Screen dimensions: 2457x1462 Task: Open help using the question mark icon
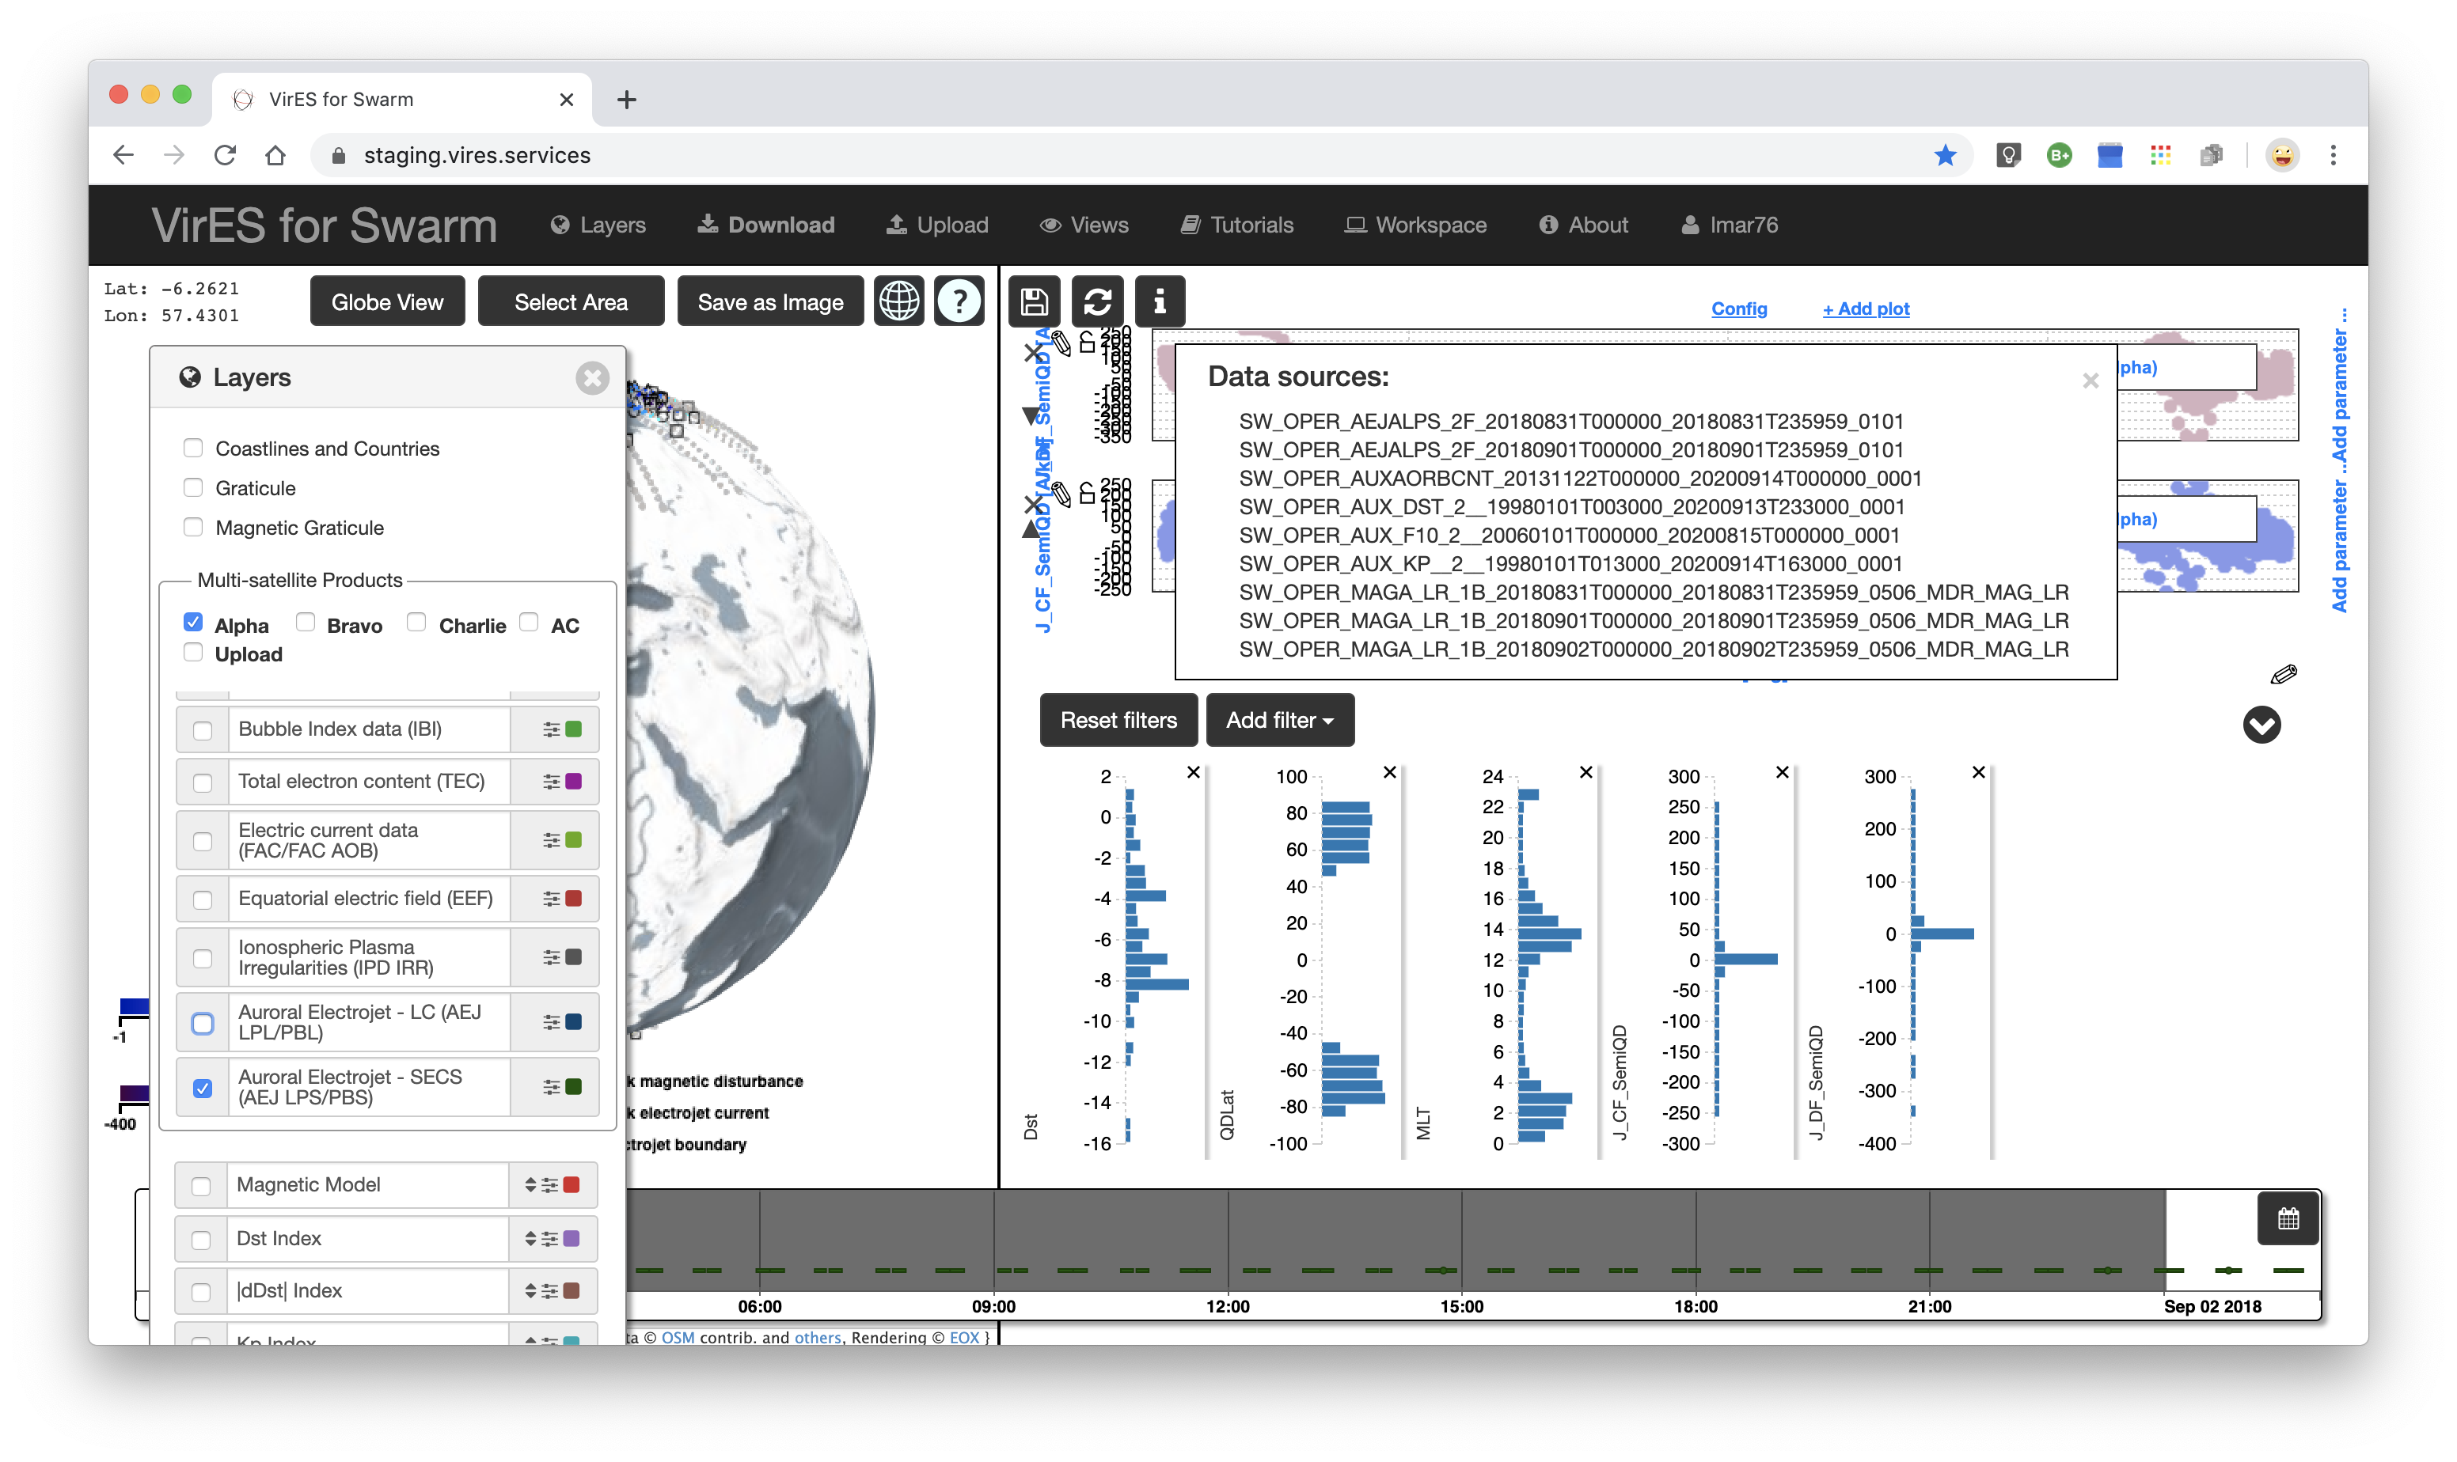959,301
